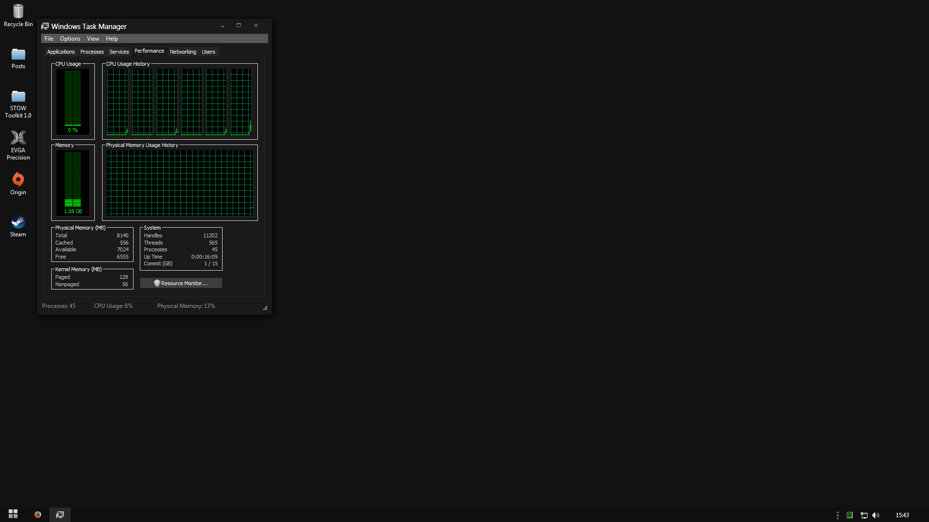Open the network tray icon
Image resolution: width=929 pixels, height=522 pixels.
pos(864,515)
